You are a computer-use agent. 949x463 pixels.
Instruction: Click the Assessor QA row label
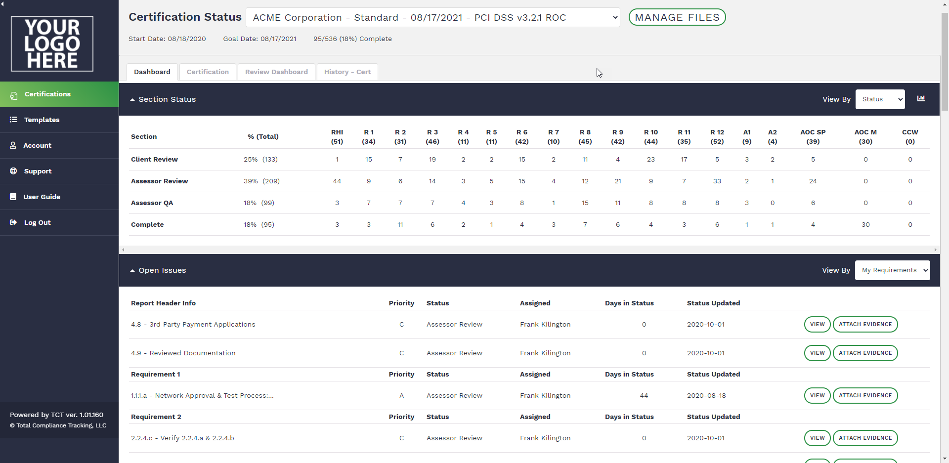[x=152, y=203]
